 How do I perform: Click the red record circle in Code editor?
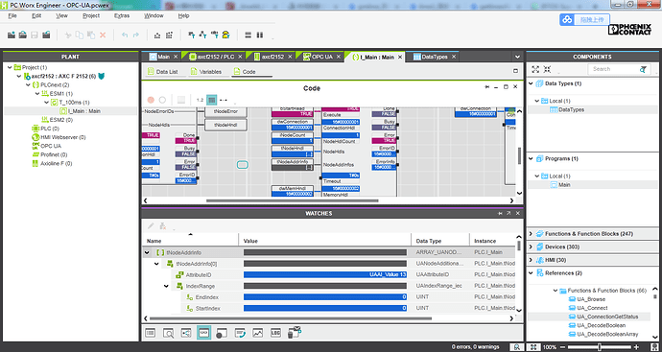(x=151, y=100)
